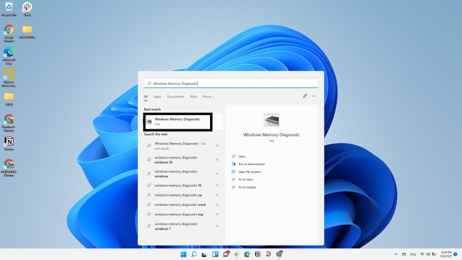The image size is (462, 260).
Task: Click the ENG language indicator
Action: 413,254
